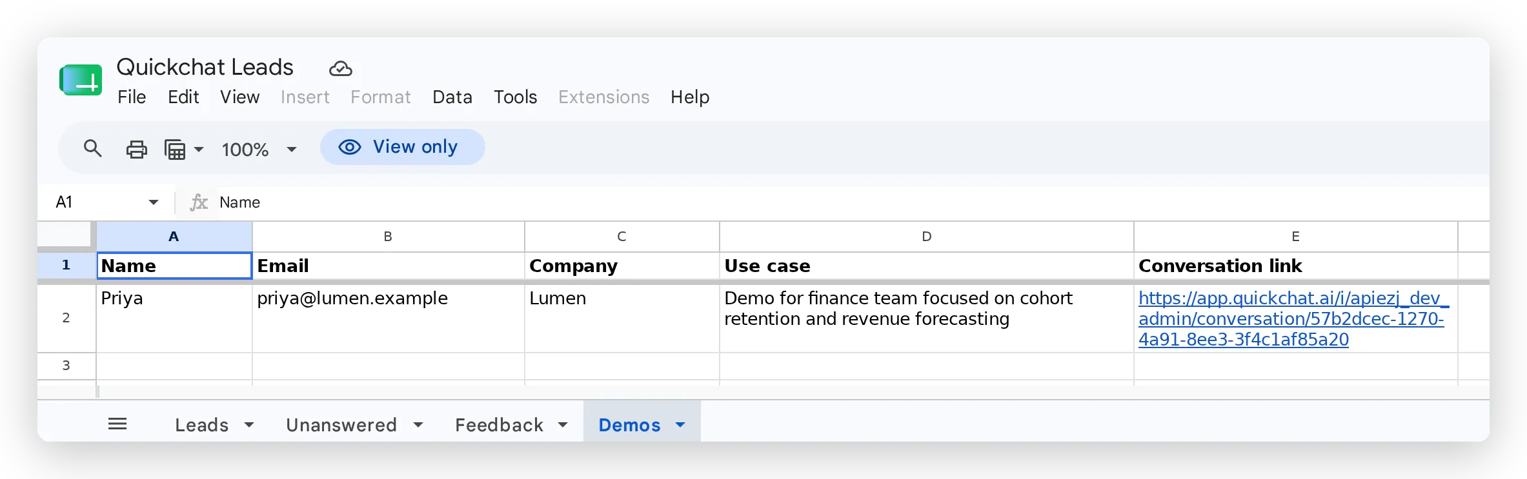Click the print icon

136,150
